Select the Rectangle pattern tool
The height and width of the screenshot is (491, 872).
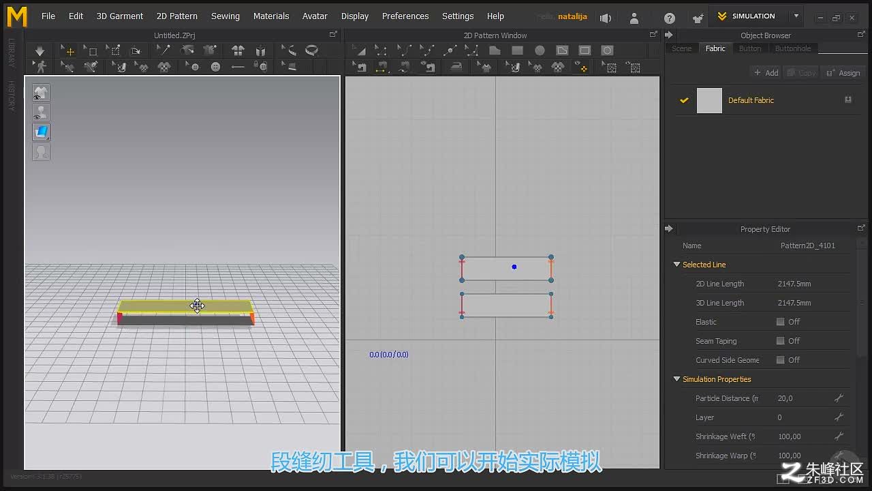517,50
